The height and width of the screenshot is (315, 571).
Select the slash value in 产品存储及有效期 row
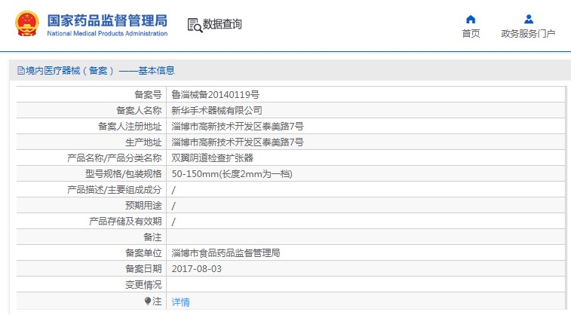(x=173, y=222)
